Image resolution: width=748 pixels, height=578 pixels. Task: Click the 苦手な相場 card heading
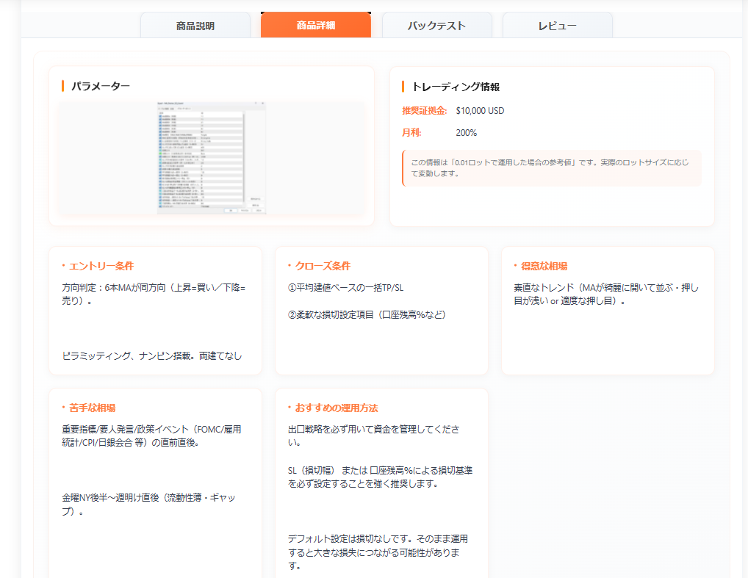click(92, 408)
